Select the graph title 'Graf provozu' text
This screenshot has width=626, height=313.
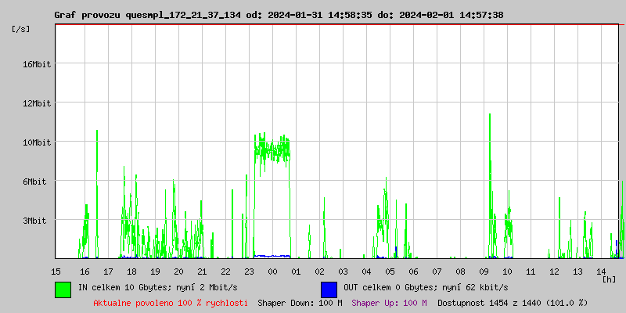pos(86,15)
